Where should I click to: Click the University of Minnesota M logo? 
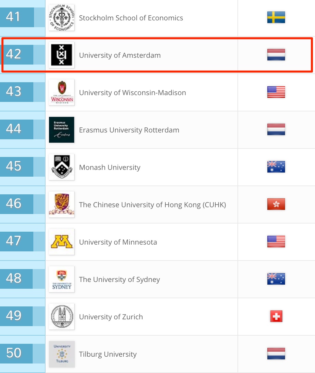point(62,242)
